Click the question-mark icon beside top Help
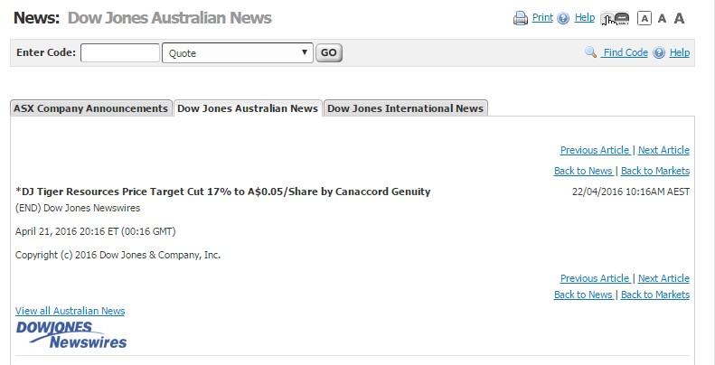715x365 pixels. coord(564,18)
